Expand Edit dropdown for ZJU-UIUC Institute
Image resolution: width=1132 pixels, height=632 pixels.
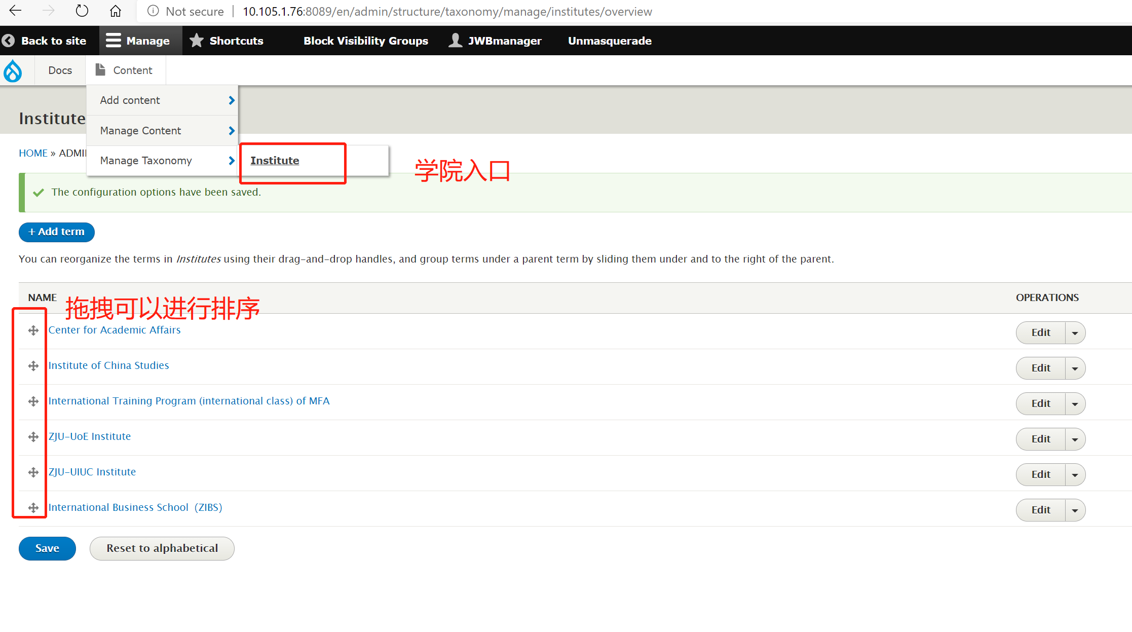click(1075, 475)
